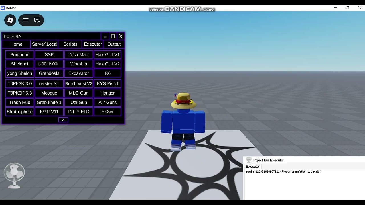365x205 pixels.
Task: Click the Roblox icon in the title bar
Action: [x=3, y=8]
